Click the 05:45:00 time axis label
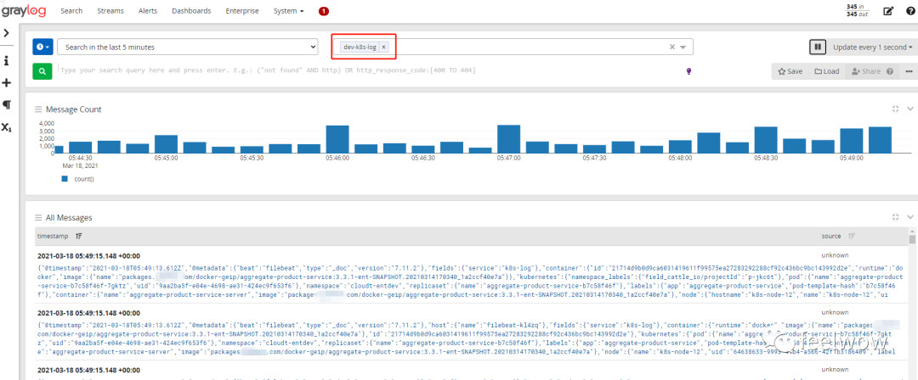 coord(166,158)
